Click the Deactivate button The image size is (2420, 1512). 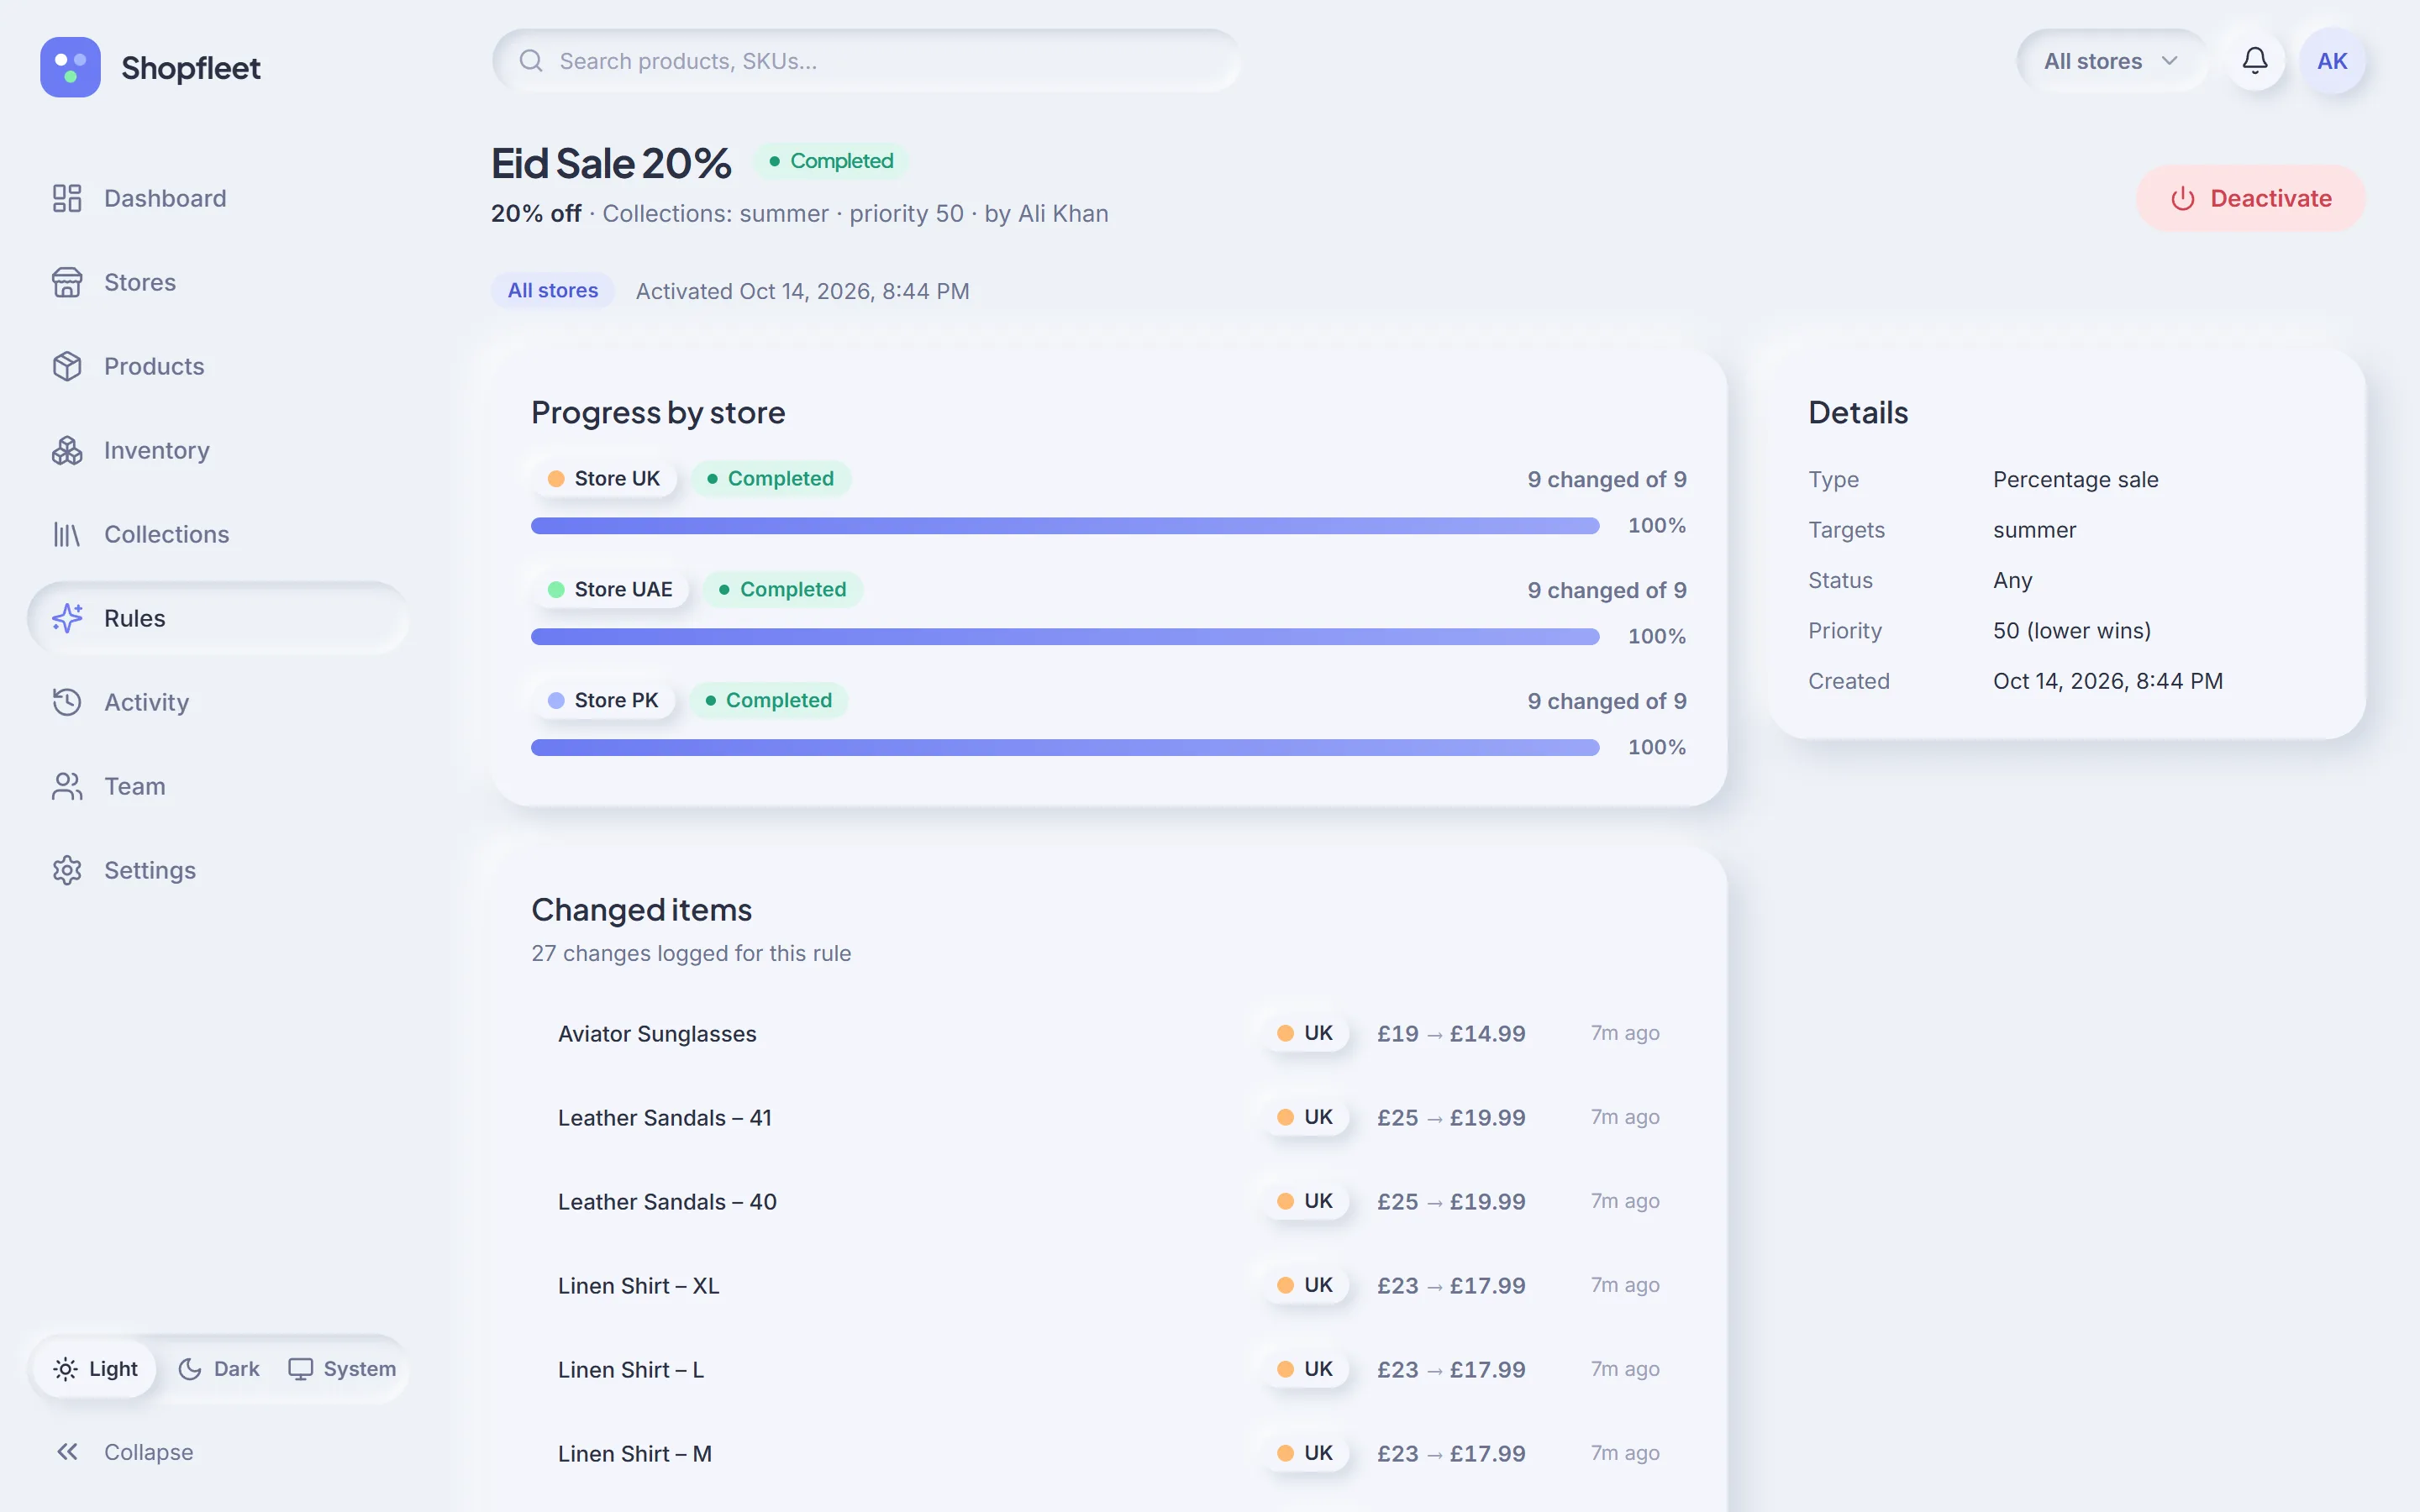tap(2251, 199)
